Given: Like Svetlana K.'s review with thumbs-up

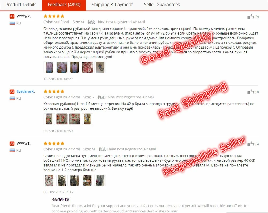Looking at the screenshot, I should click(x=250, y=92).
